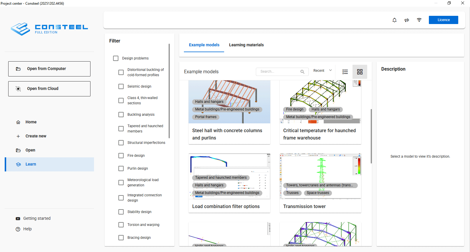Screen dimensions: 470x252
Task: Enable the Purlin design filter
Action: tap(121, 168)
